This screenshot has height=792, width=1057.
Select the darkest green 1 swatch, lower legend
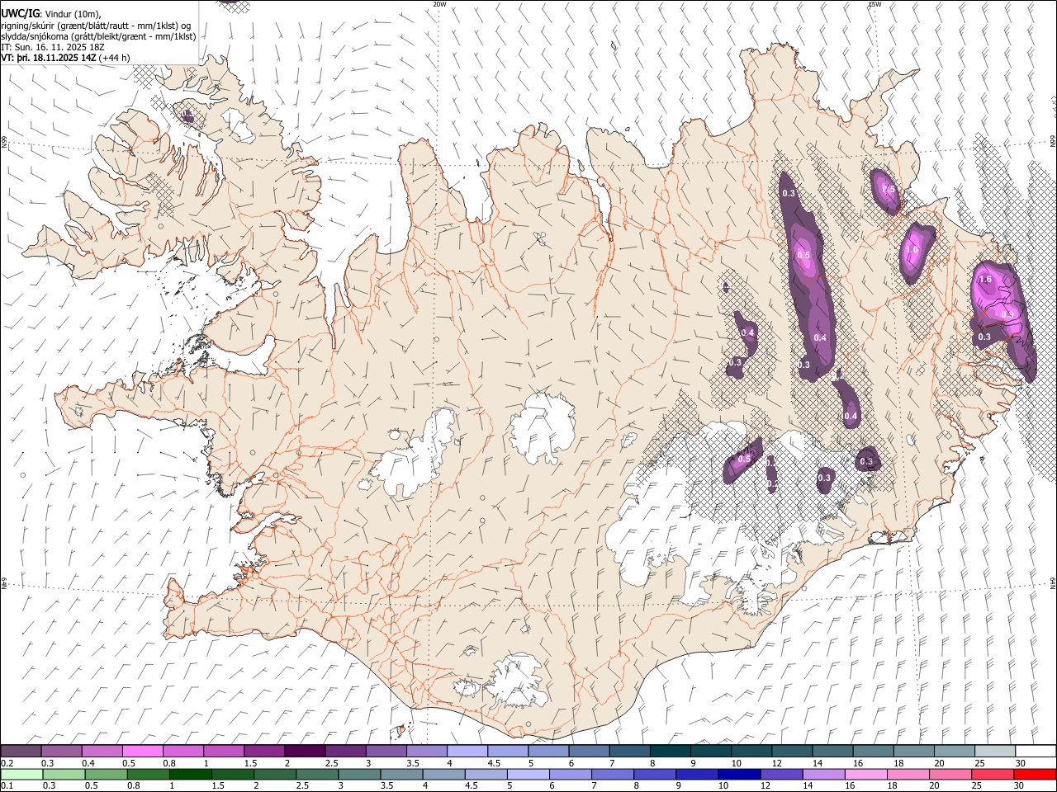click(191, 775)
